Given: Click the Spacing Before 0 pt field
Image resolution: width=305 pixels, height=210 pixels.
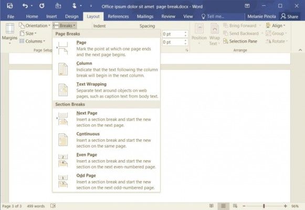Looking at the screenshot, I should coord(173,34).
